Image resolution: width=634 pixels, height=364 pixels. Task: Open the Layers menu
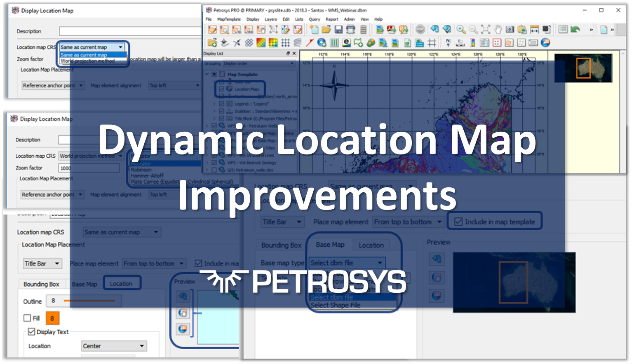click(270, 19)
